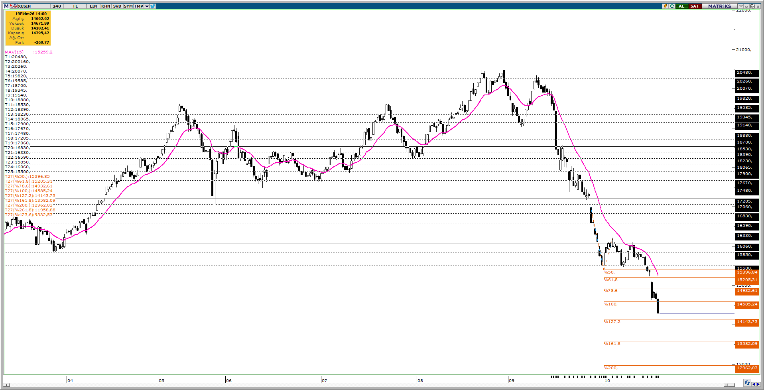Click the T27(%423,6):9332,53 label
Viewport: 764px width, 390px height.
pyautogui.click(x=28, y=215)
